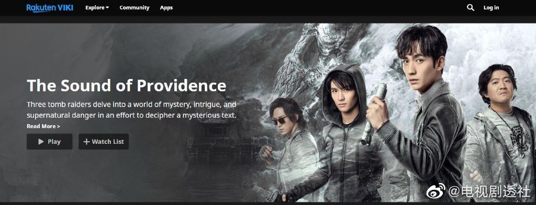536x205 pixels.
Task: Go to the Apps page
Action: click(x=166, y=7)
